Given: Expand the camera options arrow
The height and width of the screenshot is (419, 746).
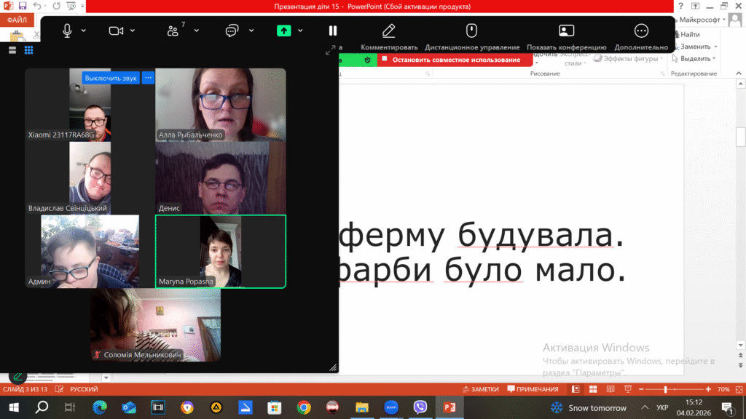Looking at the screenshot, I should pyautogui.click(x=133, y=31).
